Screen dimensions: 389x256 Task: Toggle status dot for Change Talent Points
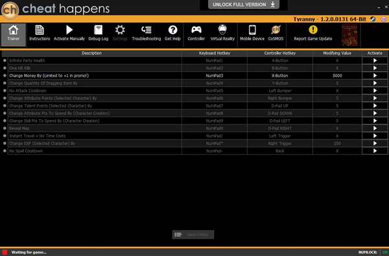(5, 106)
